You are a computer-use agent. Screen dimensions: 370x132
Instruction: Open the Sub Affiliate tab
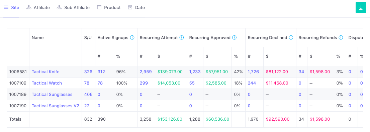pyautogui.click(x=73, y=8)
